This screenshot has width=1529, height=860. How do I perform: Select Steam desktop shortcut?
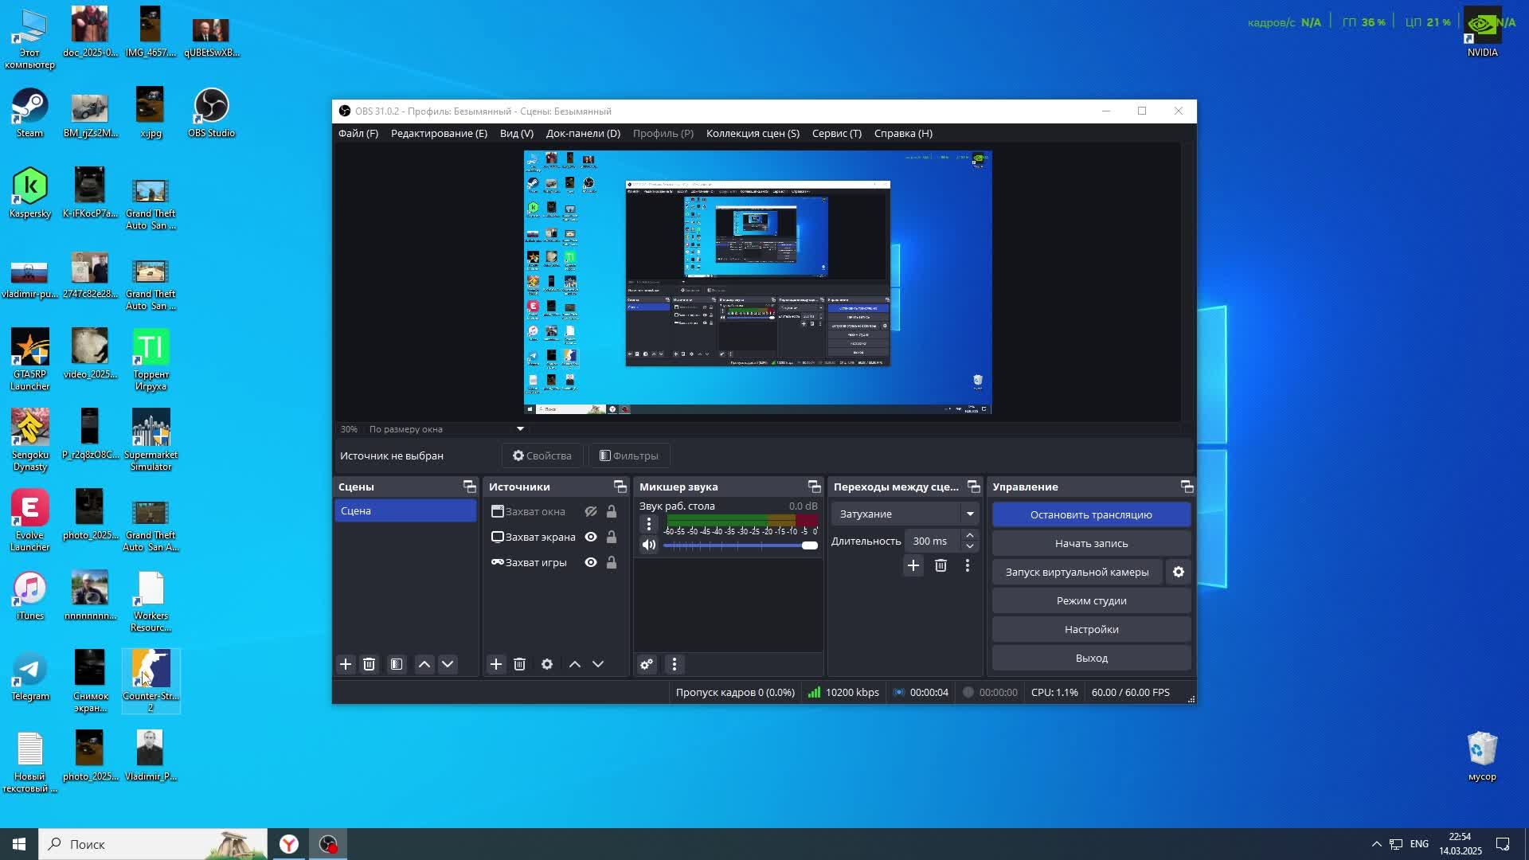coord(29,112)
